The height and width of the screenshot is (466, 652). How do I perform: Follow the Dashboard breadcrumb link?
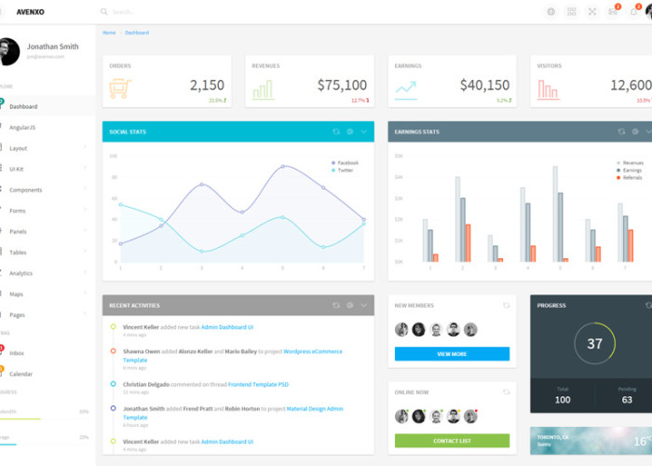click(137, 33)
